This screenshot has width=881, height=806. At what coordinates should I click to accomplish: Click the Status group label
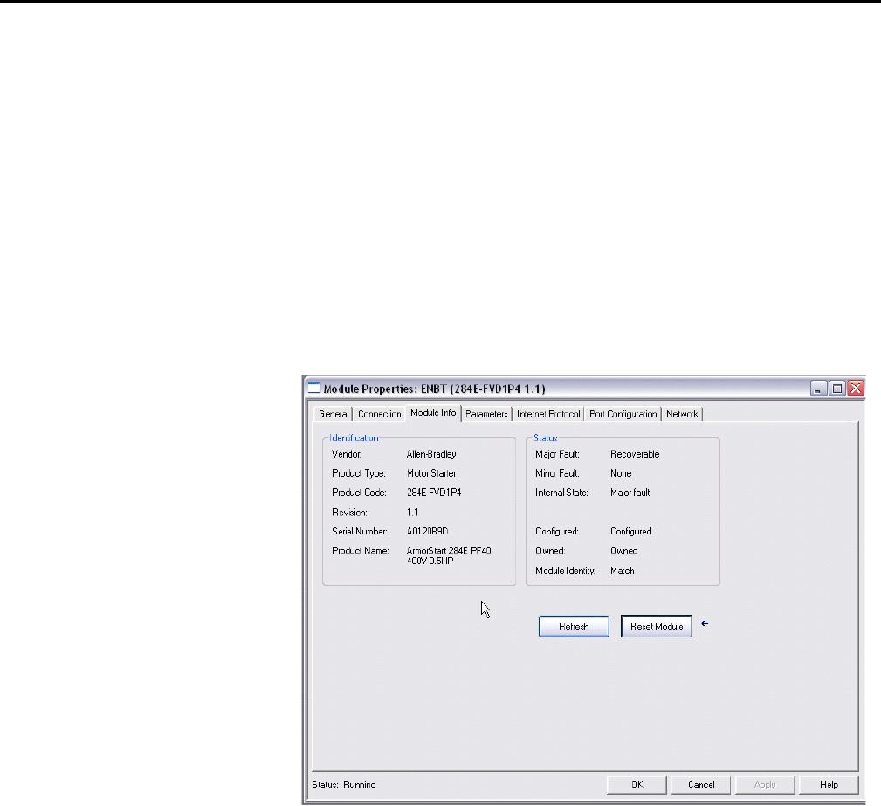(545, 437)
